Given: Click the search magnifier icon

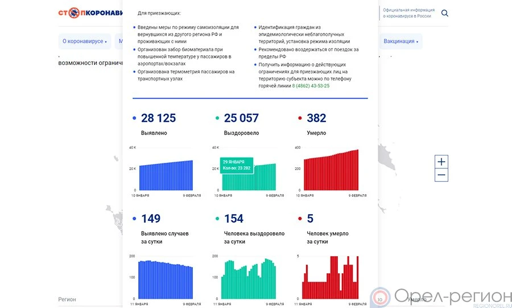Looking at the screenshot, I should click(x=445, y=14).
